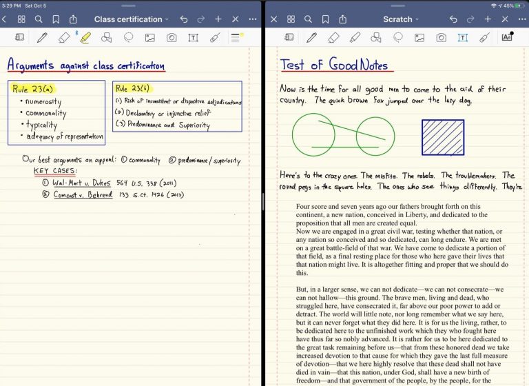Bookmark the current Class certification page
The height and width of the screenshot is (386, 529).
pos(56,19)
